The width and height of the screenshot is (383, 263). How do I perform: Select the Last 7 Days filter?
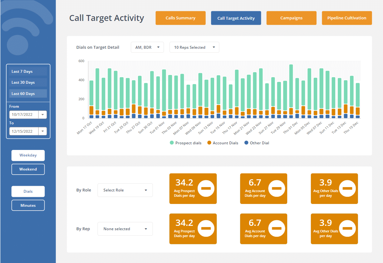28,71
